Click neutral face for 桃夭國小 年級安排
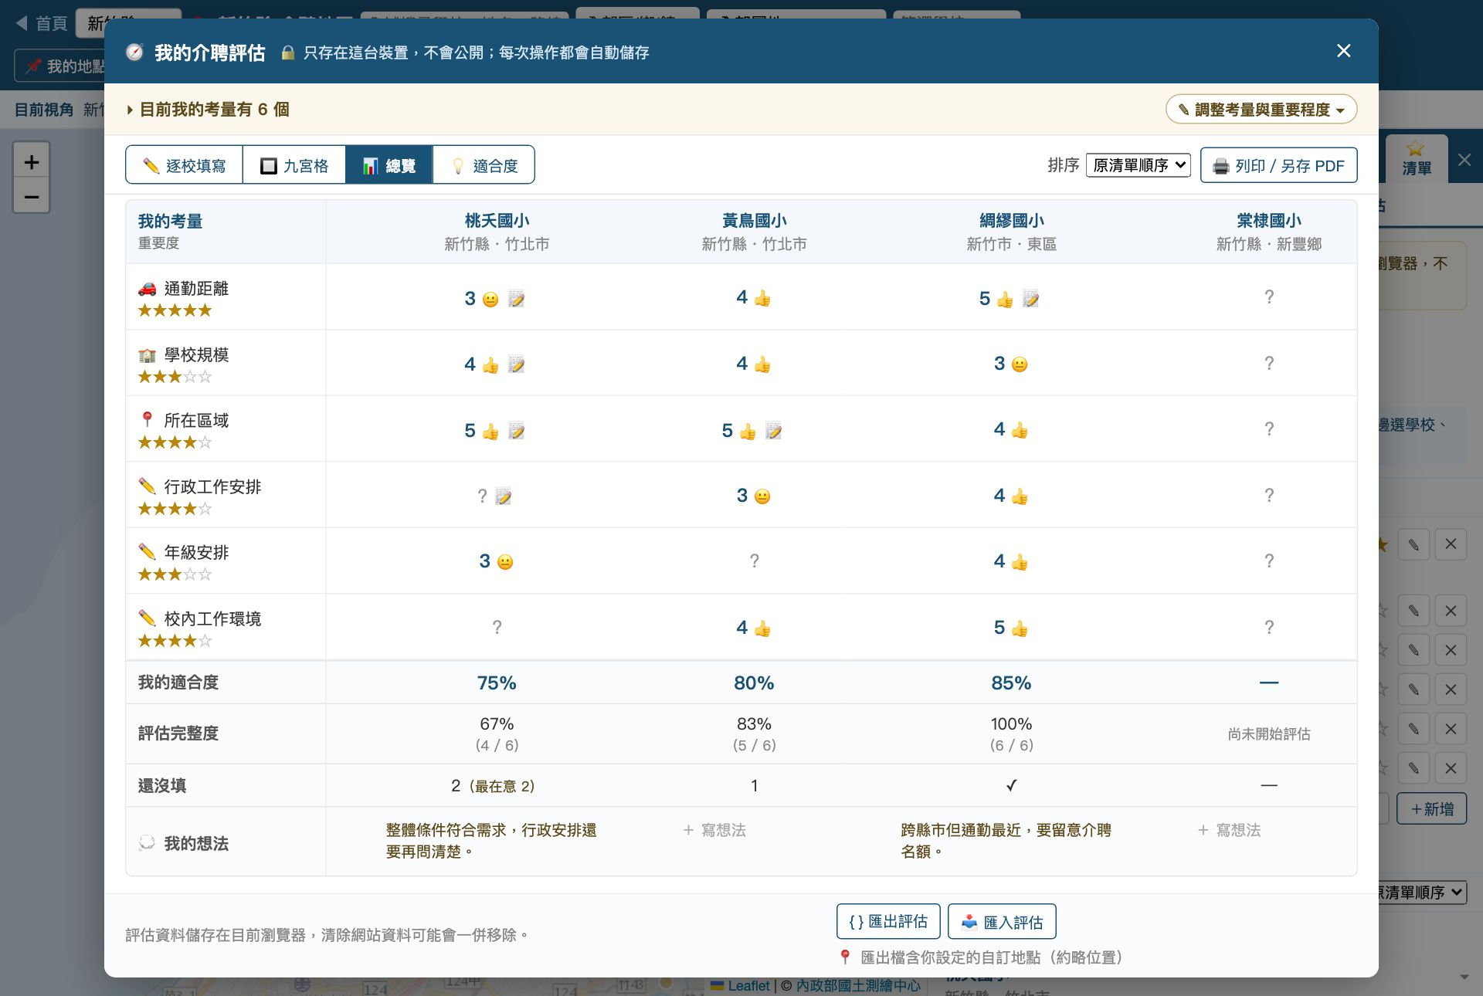This screenshot has height=996, width=1483. (505, 562)
